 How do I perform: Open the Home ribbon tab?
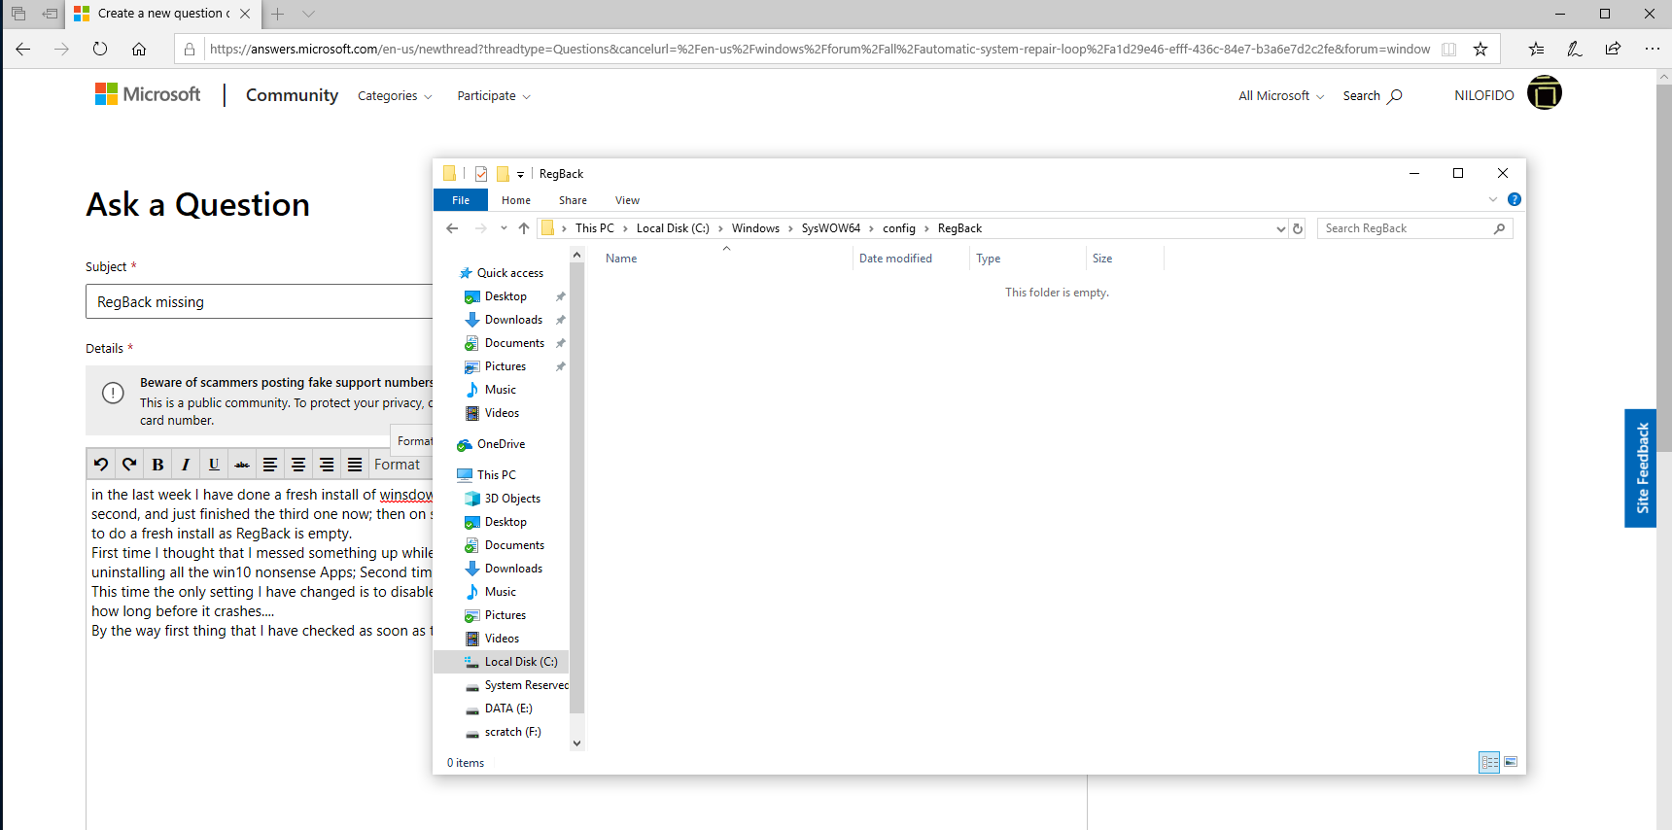[x=516, y=200]
